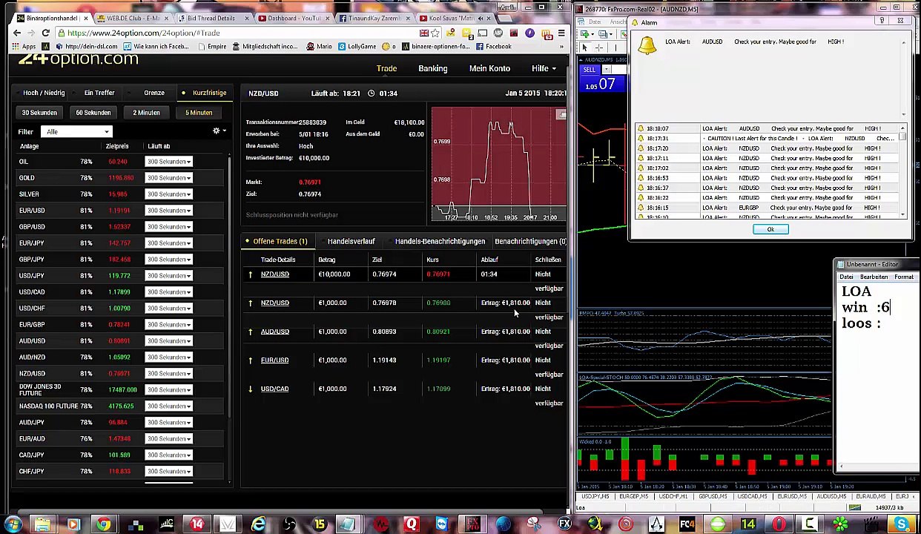Open the NZD/USD chart popout icon
Screen dimensions: 921x534
pos(561,114)
